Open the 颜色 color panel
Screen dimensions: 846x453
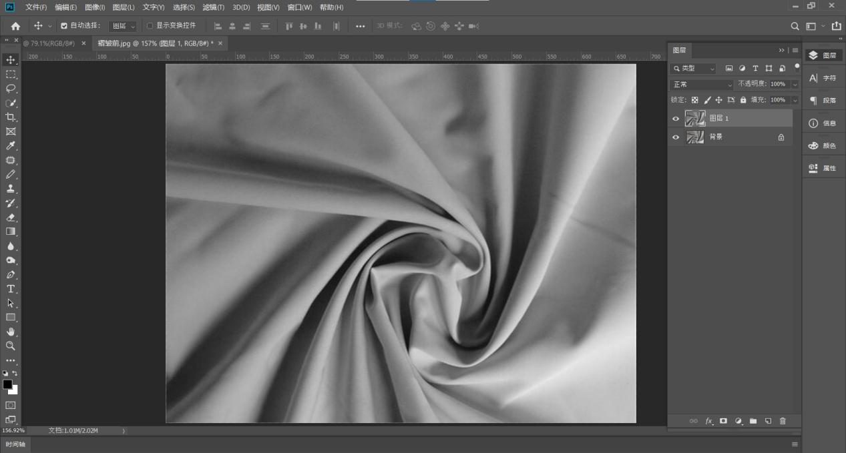point(823,145)
